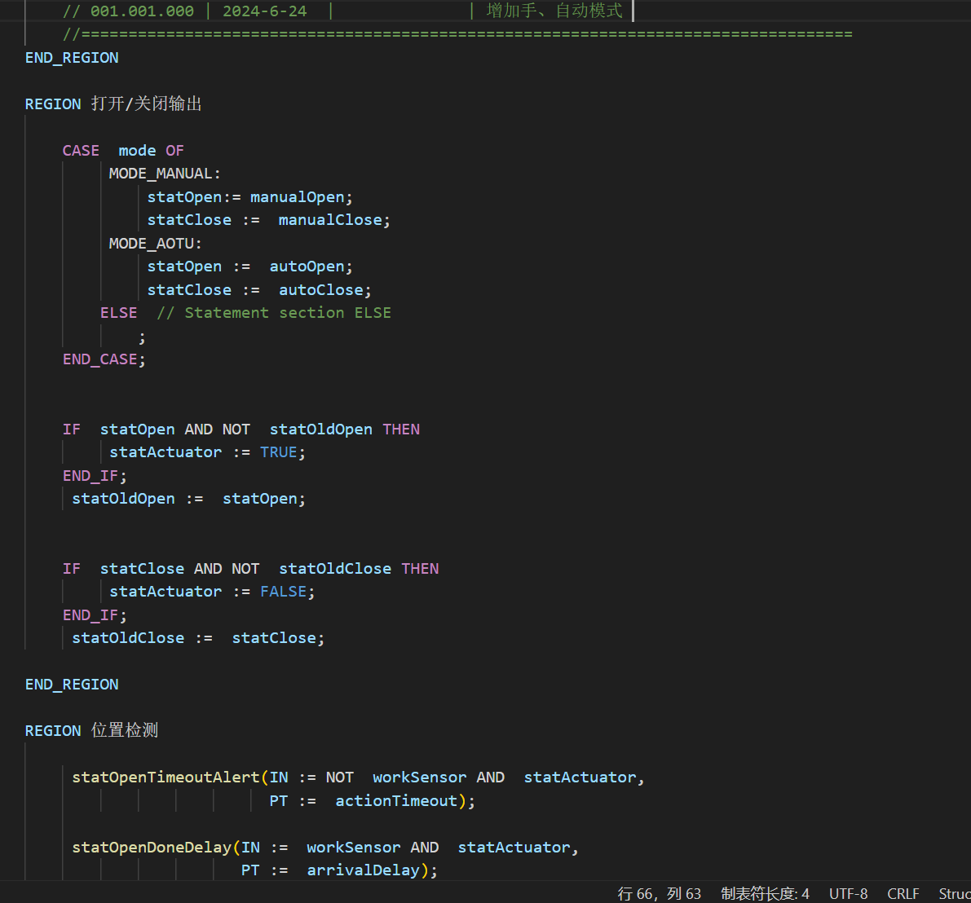
Task: Click the TRUE value assigned to statActuator
Action: coord(279,452)
